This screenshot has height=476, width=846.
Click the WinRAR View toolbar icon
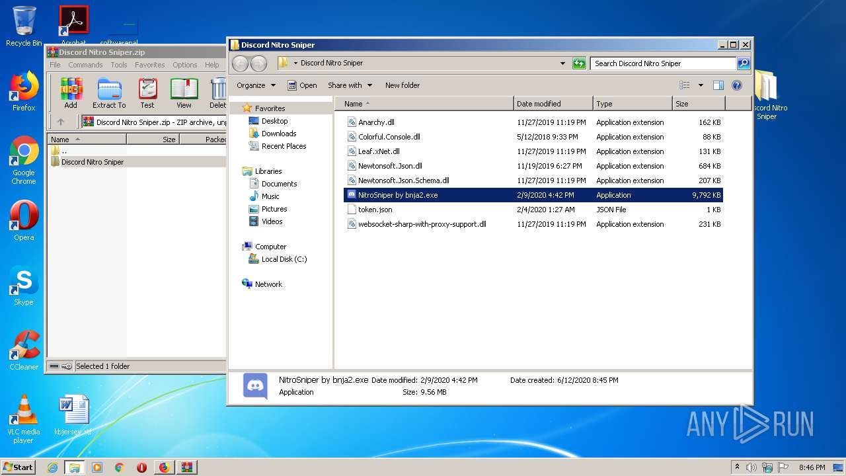tap(184, 93)
